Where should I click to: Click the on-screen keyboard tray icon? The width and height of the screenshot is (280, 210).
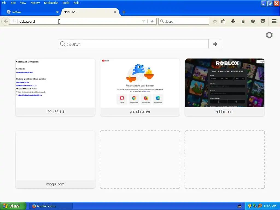[240, 206]
